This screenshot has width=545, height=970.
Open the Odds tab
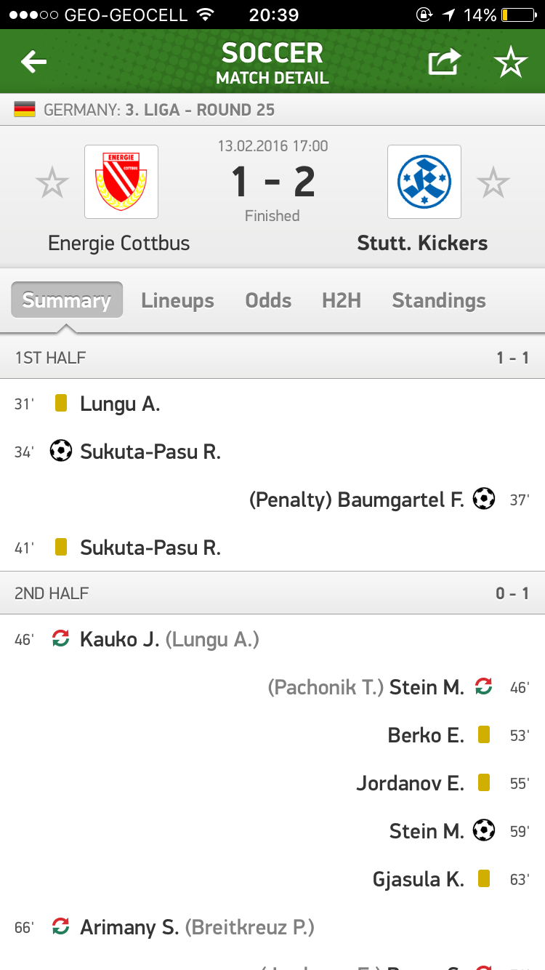[x=268, y=300]
